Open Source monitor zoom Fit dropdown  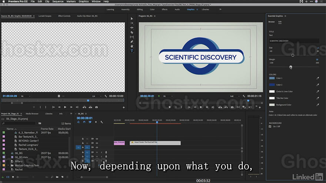[x=26, y=96]
